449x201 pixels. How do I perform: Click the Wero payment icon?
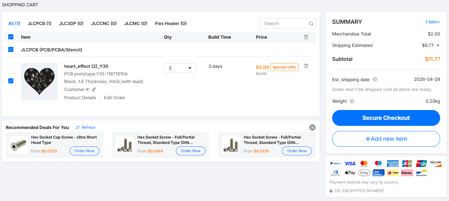tap(393, 173)
